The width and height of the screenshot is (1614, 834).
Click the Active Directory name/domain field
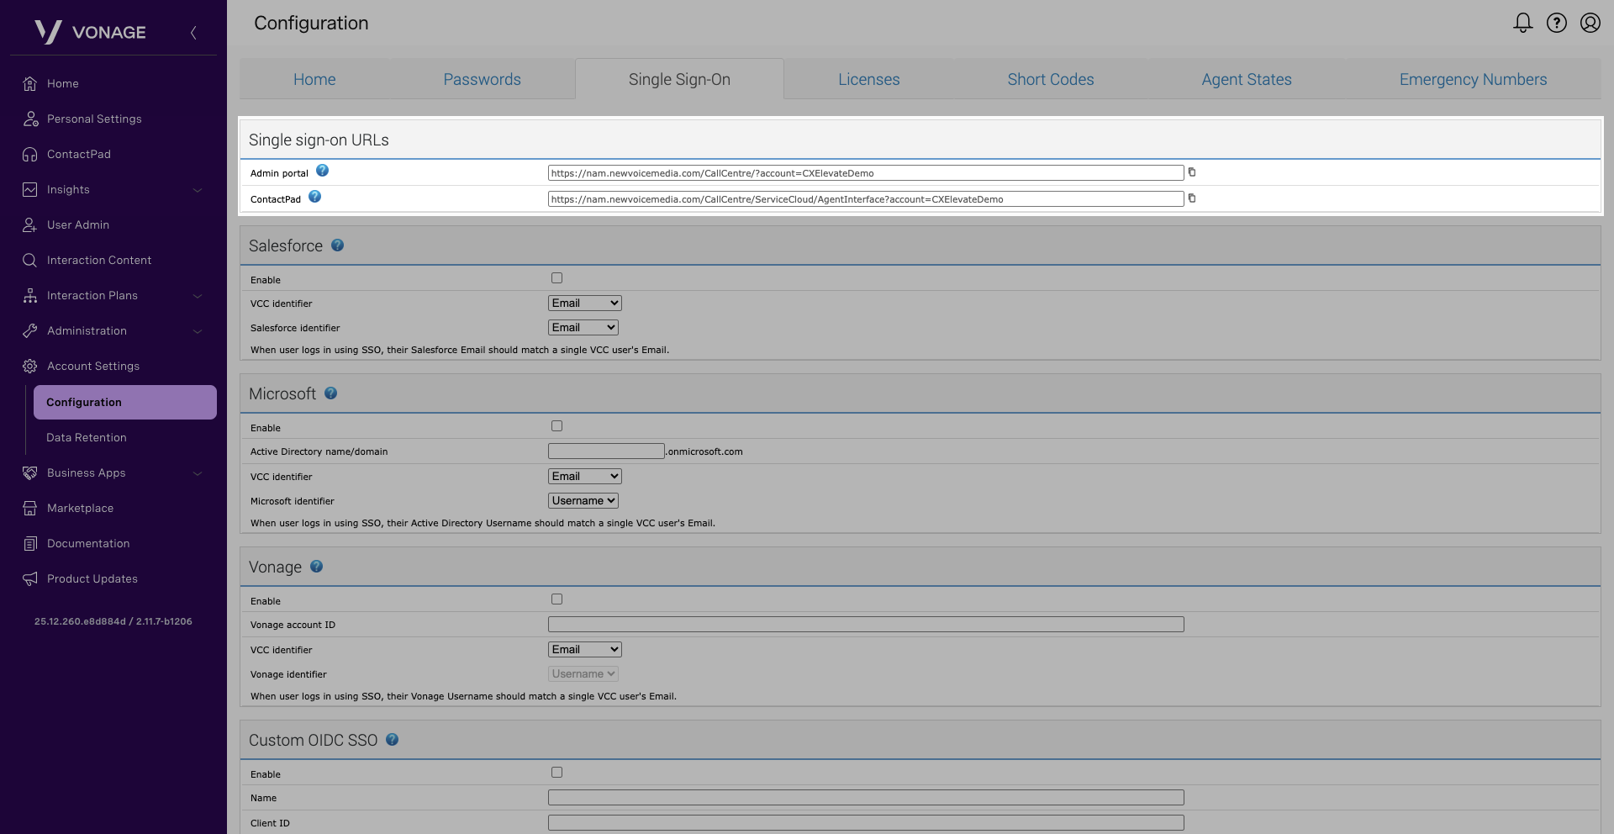tap(606, 451)
